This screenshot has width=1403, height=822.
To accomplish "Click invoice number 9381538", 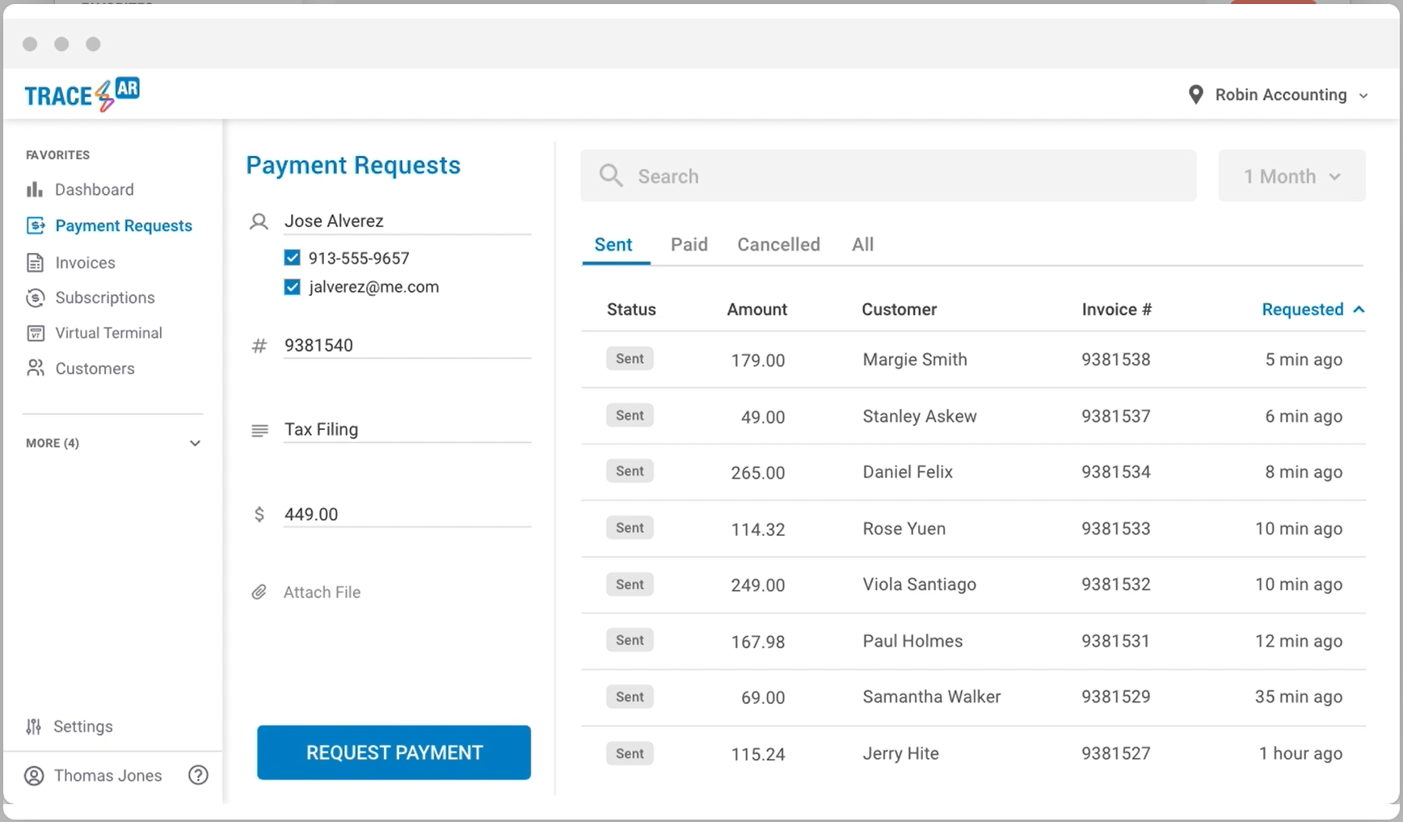I will click(1115, 360).
